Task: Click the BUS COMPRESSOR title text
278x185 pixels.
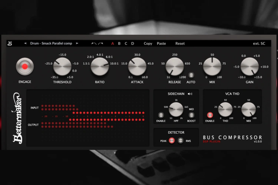Action: 232,137
